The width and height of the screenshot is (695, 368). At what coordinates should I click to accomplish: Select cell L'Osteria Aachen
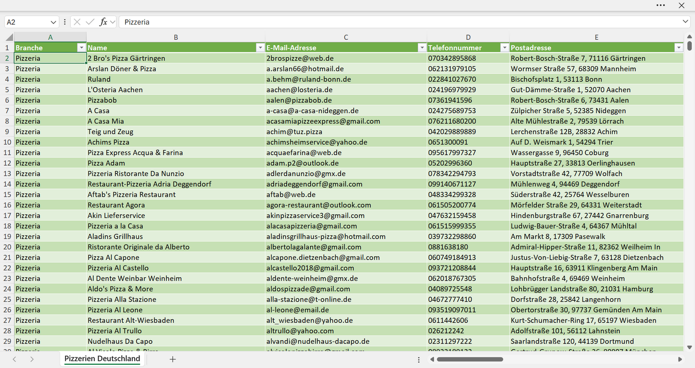coord(176,90)
